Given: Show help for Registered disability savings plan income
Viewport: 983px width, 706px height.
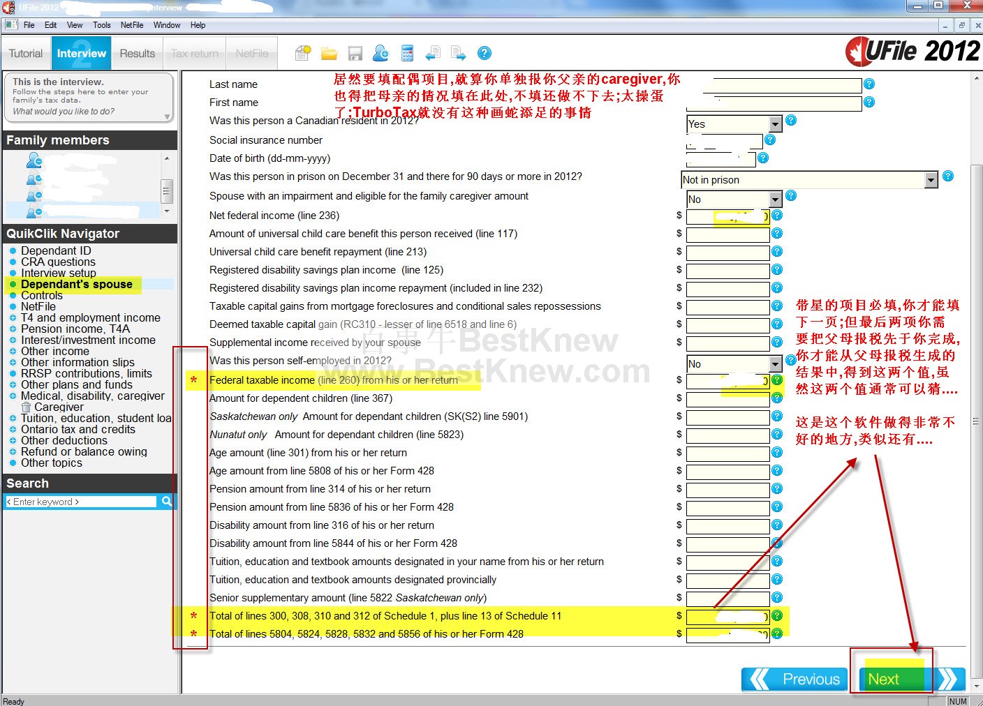Looking at the screenshot, I should [x=777, y=270].
